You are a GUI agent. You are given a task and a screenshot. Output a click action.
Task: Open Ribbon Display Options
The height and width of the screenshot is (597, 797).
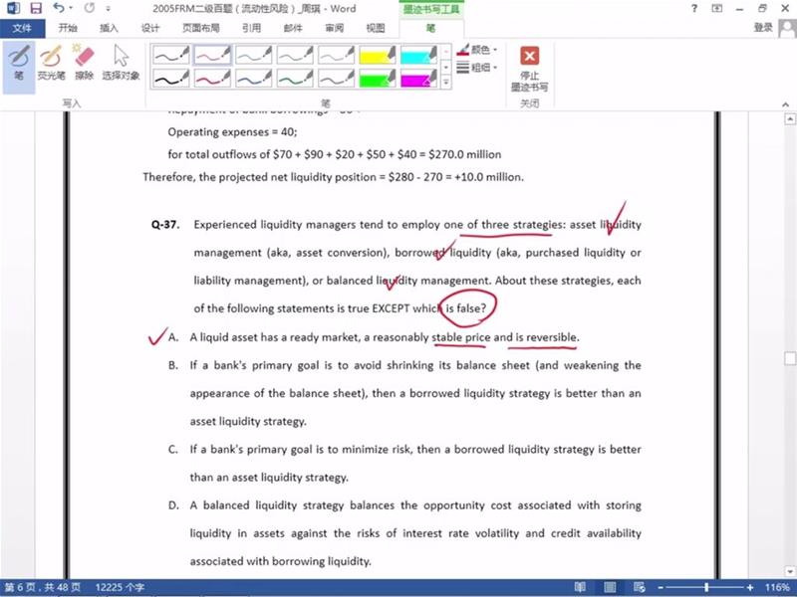[x=716, y=8]
